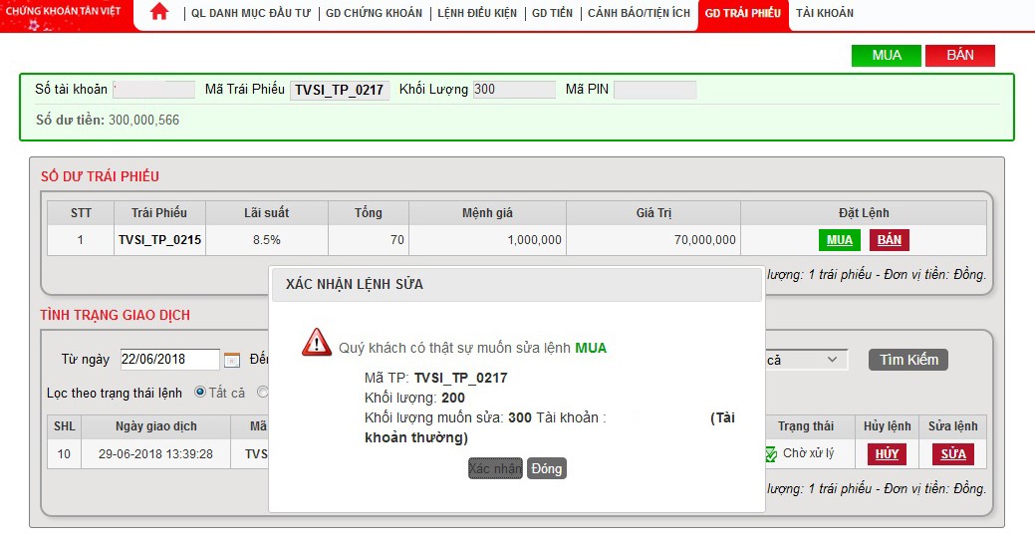This screenshot has width=1035, height=545.
Task: Focus the Mã Trái Phiếu field
Action: (340, 90)
